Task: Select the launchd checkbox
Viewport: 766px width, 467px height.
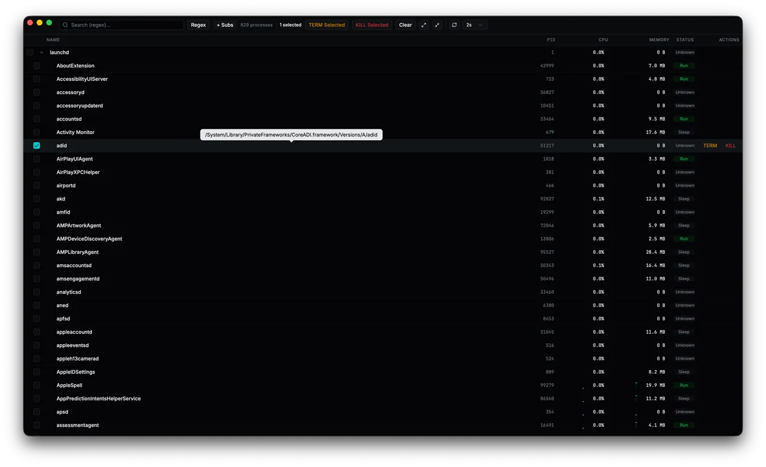Action: tap(30, 53)
